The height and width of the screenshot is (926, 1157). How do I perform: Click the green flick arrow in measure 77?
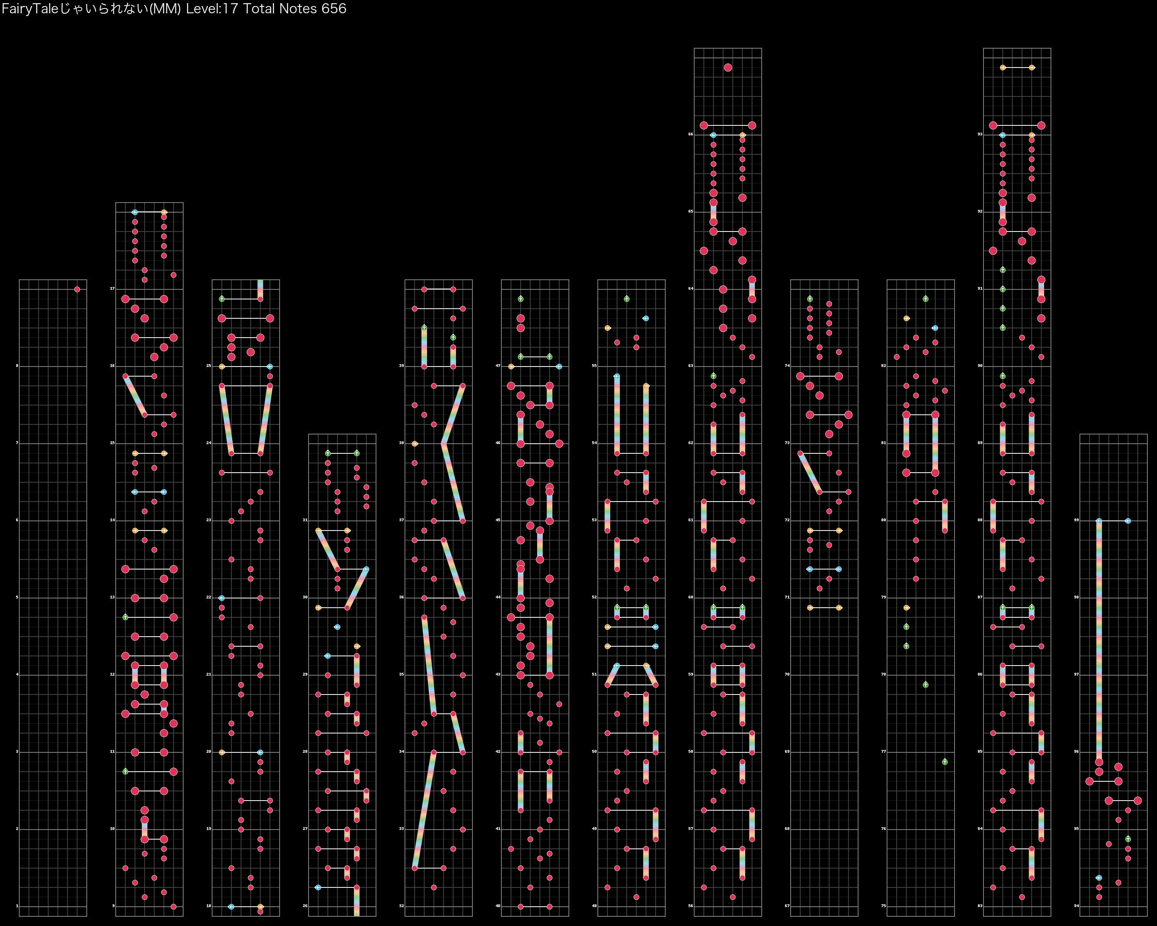point(944,762)
